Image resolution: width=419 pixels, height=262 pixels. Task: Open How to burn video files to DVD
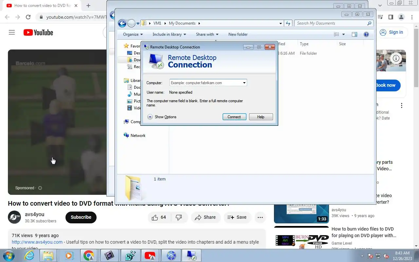click(364, 232)
